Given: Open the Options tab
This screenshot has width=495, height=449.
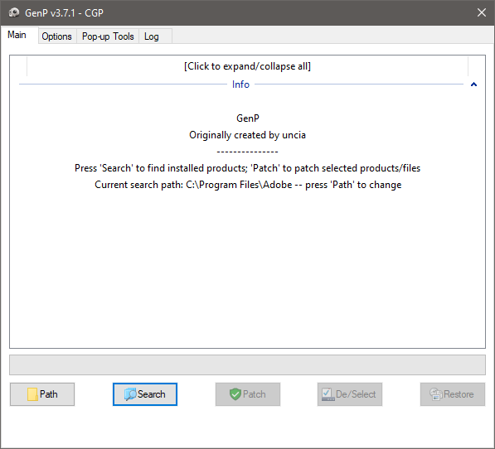Looking at the screenshot, I should (x=57, y=36).
